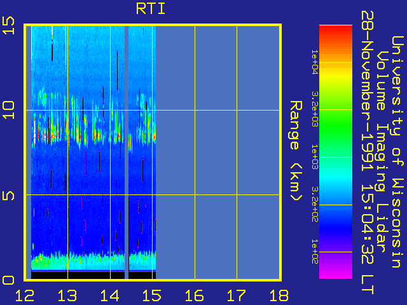This screenshot has height=305, width=407.
Task: Click the y-axis label 15
Action: click(8, 25)
